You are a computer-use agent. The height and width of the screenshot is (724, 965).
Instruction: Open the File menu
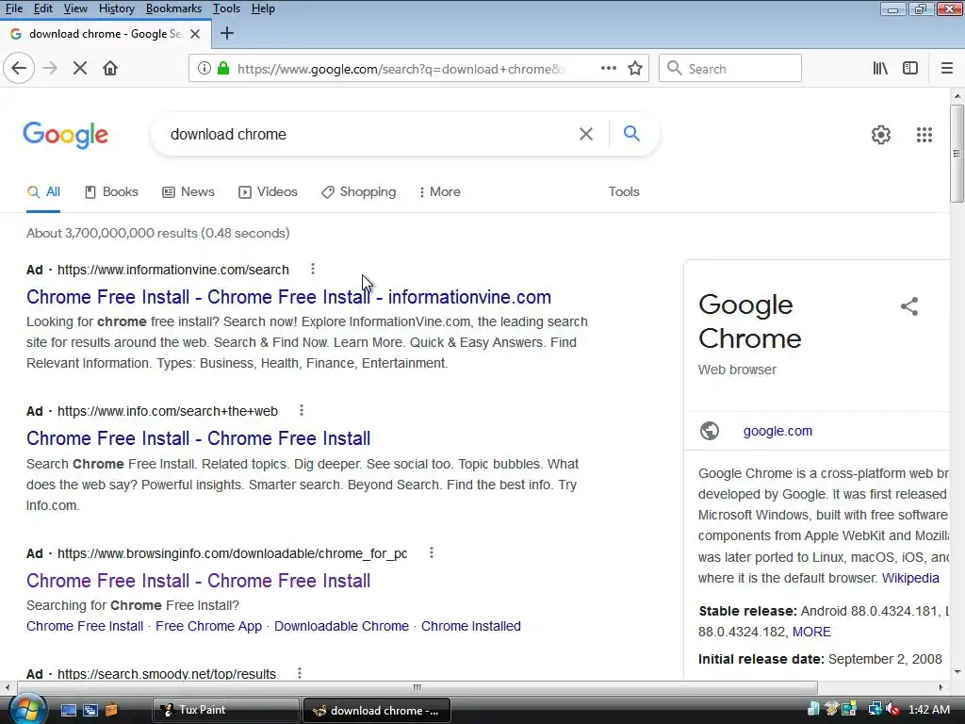pos(13,8)
